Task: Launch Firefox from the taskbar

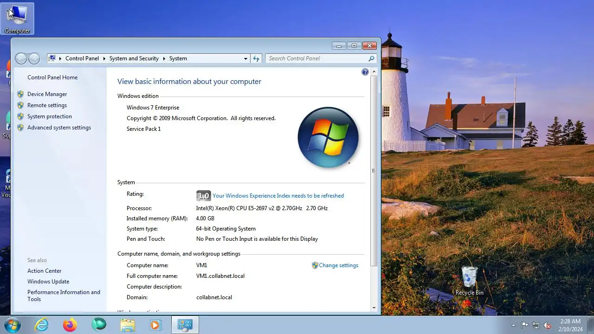Action: [70, 325]
